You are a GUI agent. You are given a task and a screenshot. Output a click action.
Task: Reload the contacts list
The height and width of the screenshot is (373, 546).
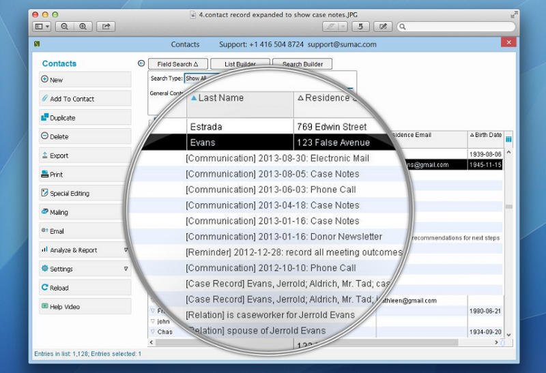85,288
